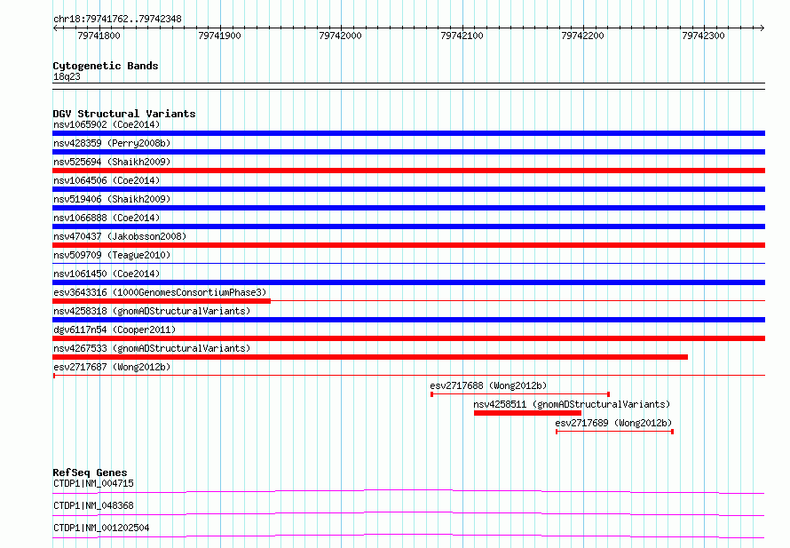Click nsv4258511 (gnomADStructuralVariants) label
The width and height of the screenshot is (790, 548).
coord(572,404)
